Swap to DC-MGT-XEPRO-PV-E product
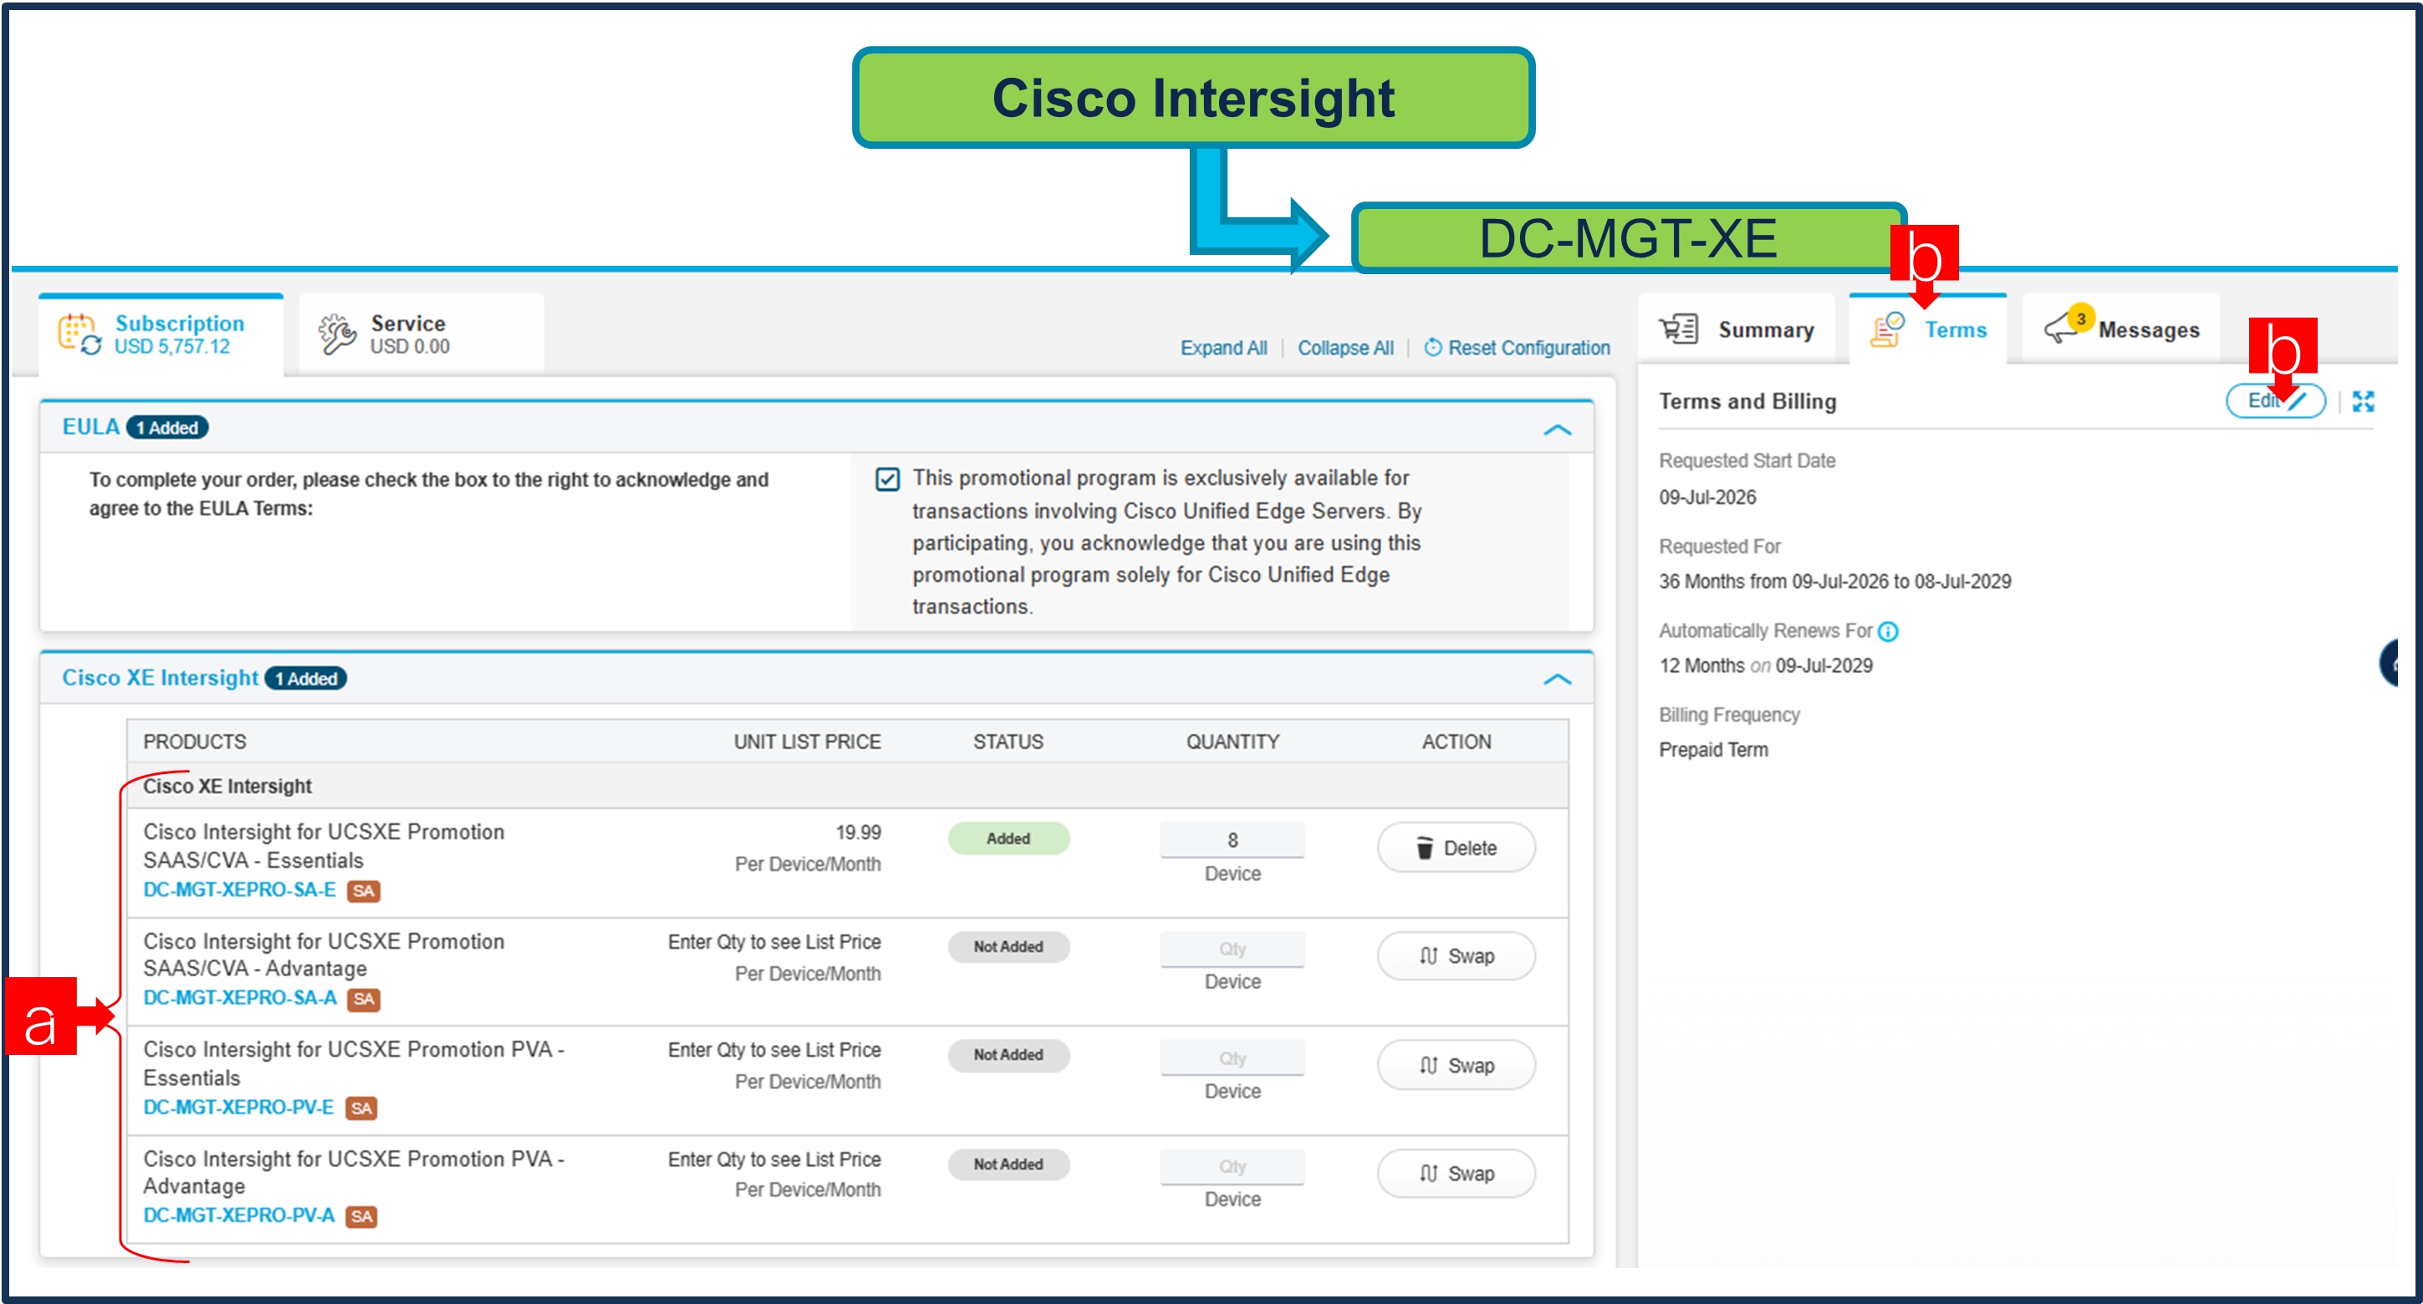Viewport: 2423px width, 1304px height. [x=1456, y=1065]
